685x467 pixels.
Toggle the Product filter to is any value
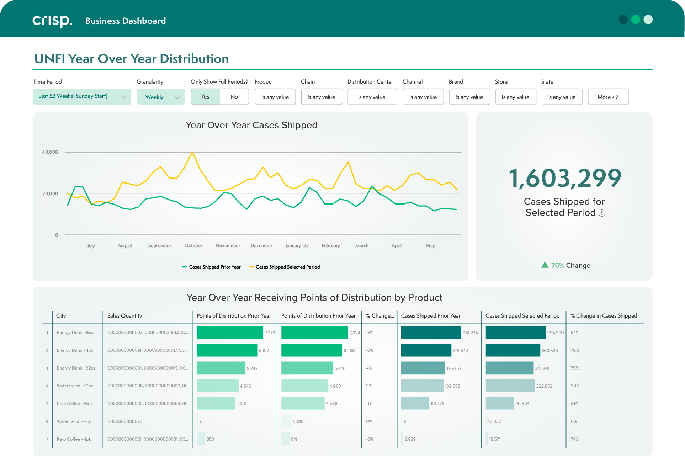[275, 96]
